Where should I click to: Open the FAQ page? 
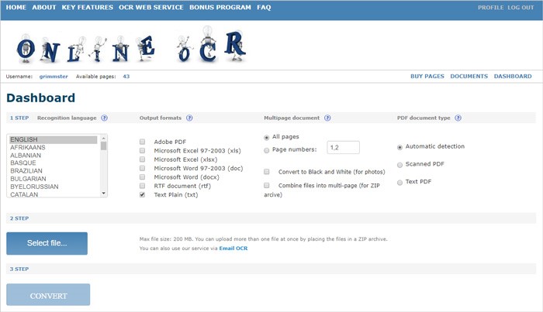pyautogui.click(x=264, y=7)
